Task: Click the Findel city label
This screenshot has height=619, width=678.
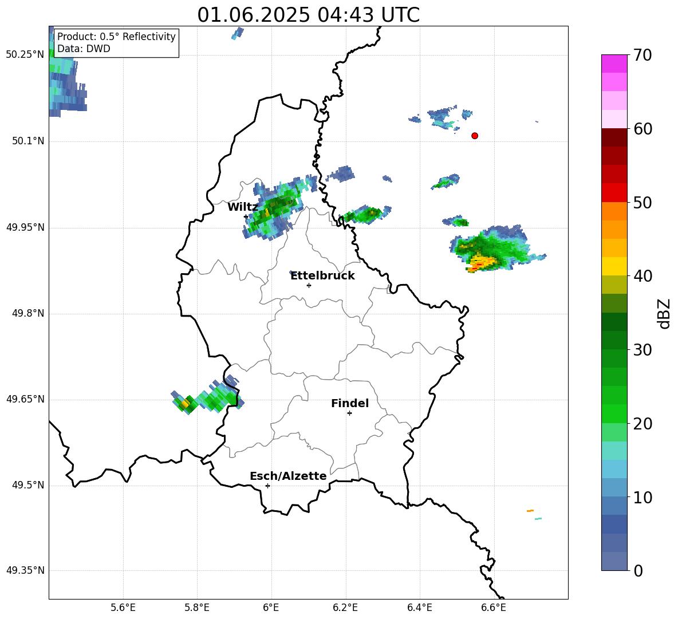Action: coord(350,403)
